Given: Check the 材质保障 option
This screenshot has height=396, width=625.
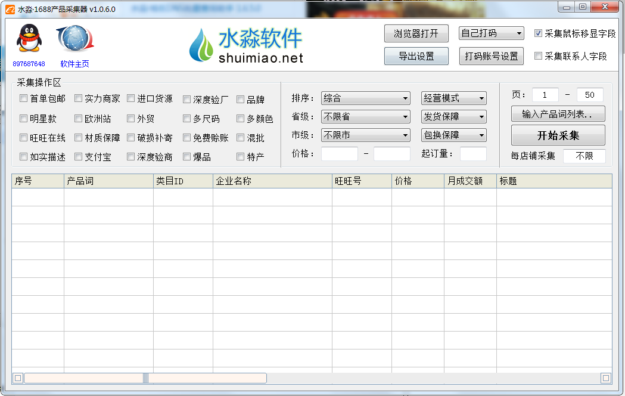Looking at the screenshot, I should (78, 138).
